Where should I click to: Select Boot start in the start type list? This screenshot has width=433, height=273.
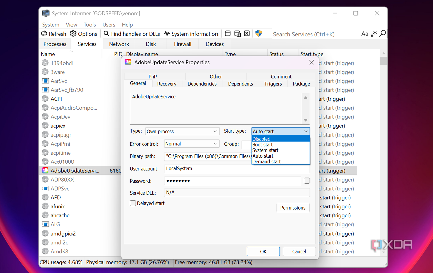coord(280,145)
